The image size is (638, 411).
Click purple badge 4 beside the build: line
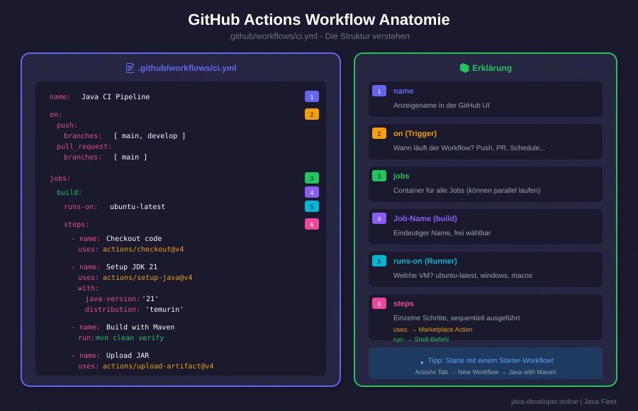(311, 192)
